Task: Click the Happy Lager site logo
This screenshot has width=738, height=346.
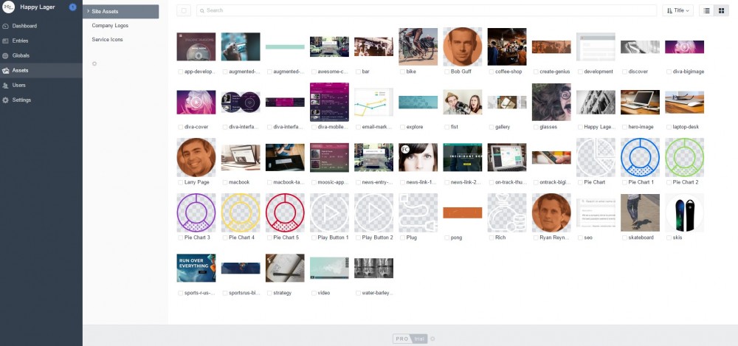Action: 8,7
